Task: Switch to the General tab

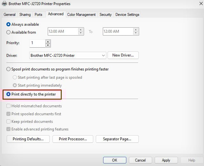Action: point(10,15)
